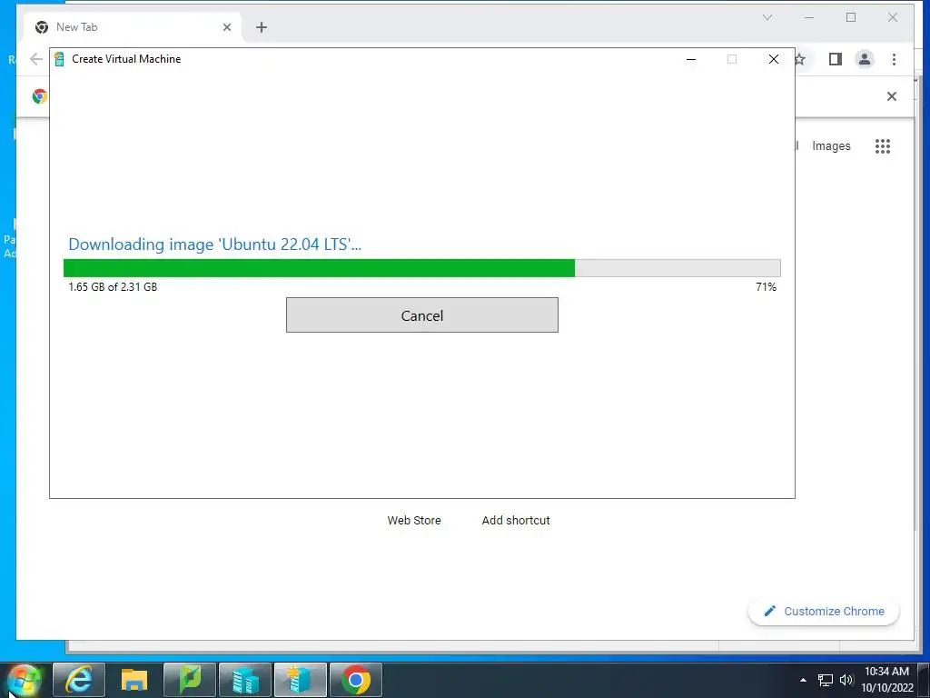Open Chrome's tab search chevron
The image size is (930, 698).
767,17
